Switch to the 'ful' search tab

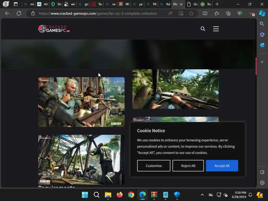(165, 4)
